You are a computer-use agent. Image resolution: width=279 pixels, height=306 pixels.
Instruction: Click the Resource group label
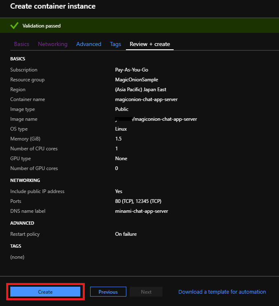[x=28, y=80]
